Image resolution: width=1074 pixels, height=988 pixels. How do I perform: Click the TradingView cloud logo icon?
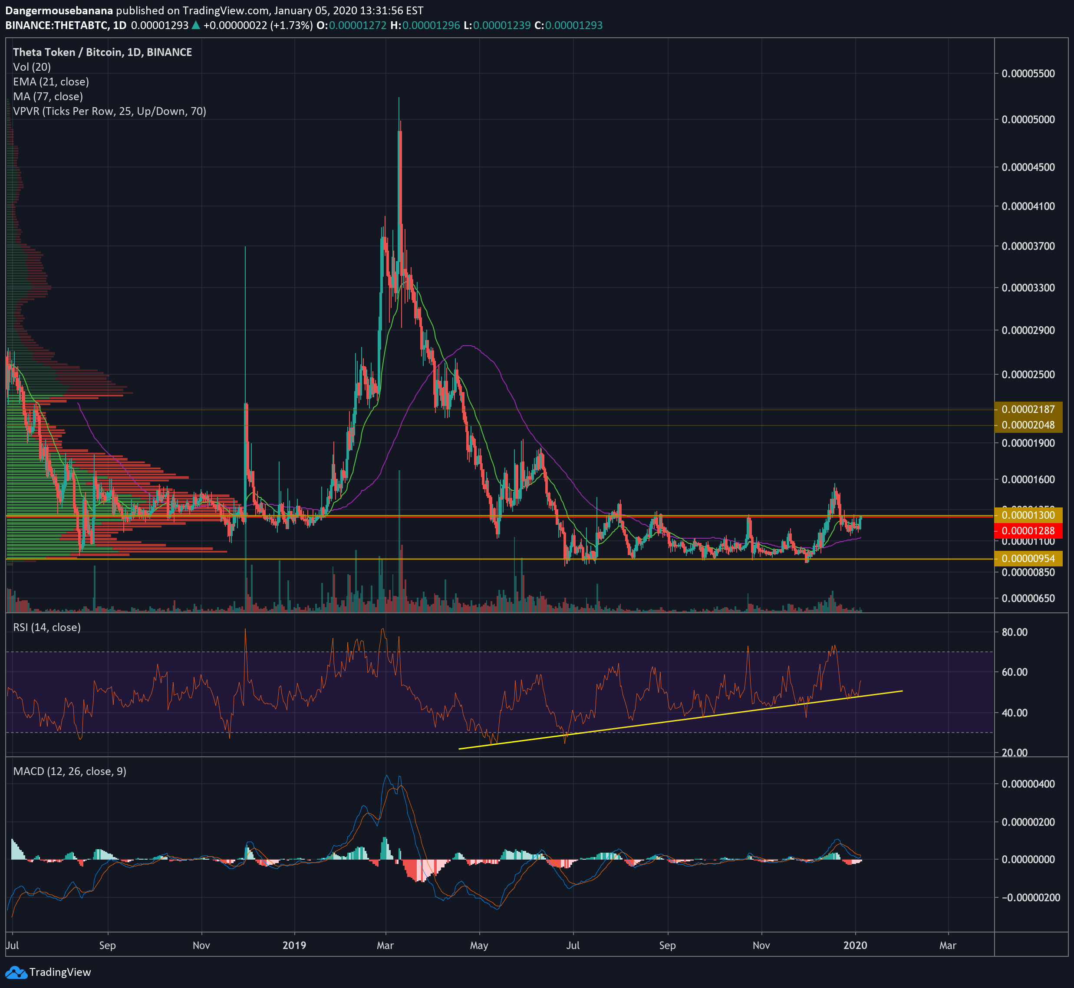pyautogui.click(x=16, y=972)
